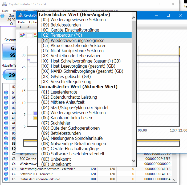Click the status circle of attribute row 05

[x=6, y=98]
